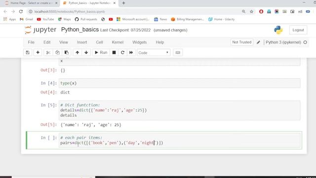Open the YouTube bookmark
This screenshot has height=178, width=316.
pos(45,19)
